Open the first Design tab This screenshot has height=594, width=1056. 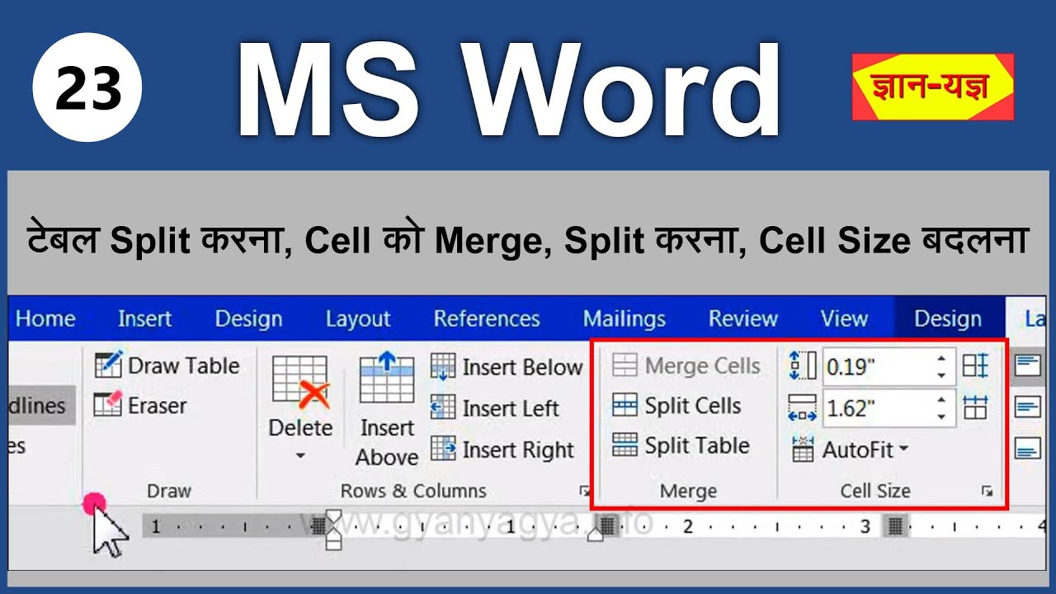[x=249, y=318]
